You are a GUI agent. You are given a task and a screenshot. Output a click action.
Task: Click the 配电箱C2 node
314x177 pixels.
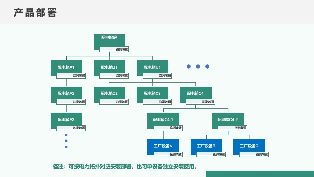109,94
